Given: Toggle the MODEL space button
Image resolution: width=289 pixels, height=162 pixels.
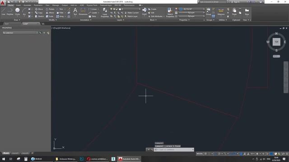Looking at the screenshot, I should click(200, 154).
